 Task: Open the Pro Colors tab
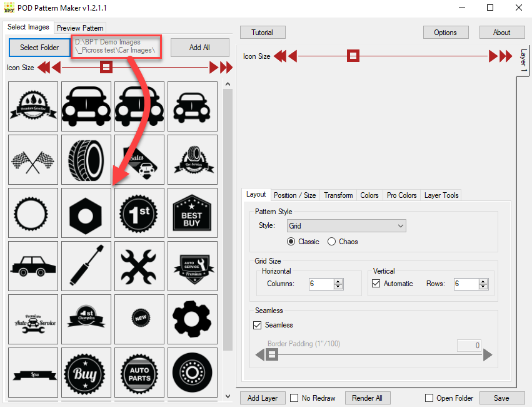coord(401,195)
